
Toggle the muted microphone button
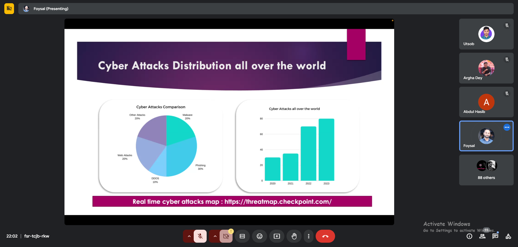click(200, 236)
